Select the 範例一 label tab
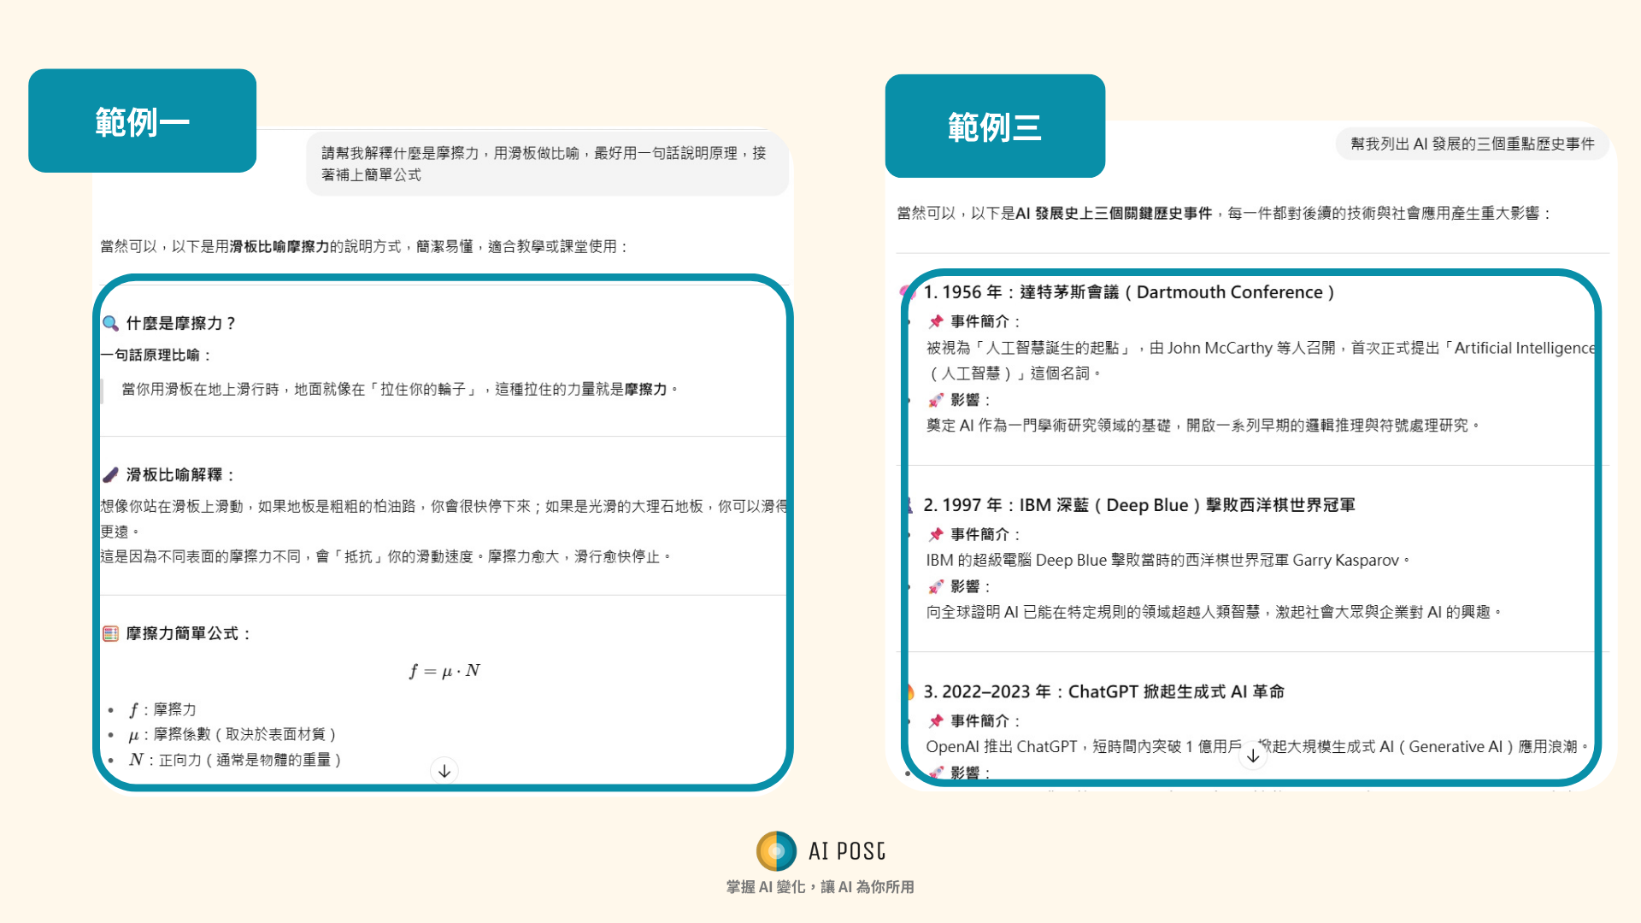 (142, 121)
